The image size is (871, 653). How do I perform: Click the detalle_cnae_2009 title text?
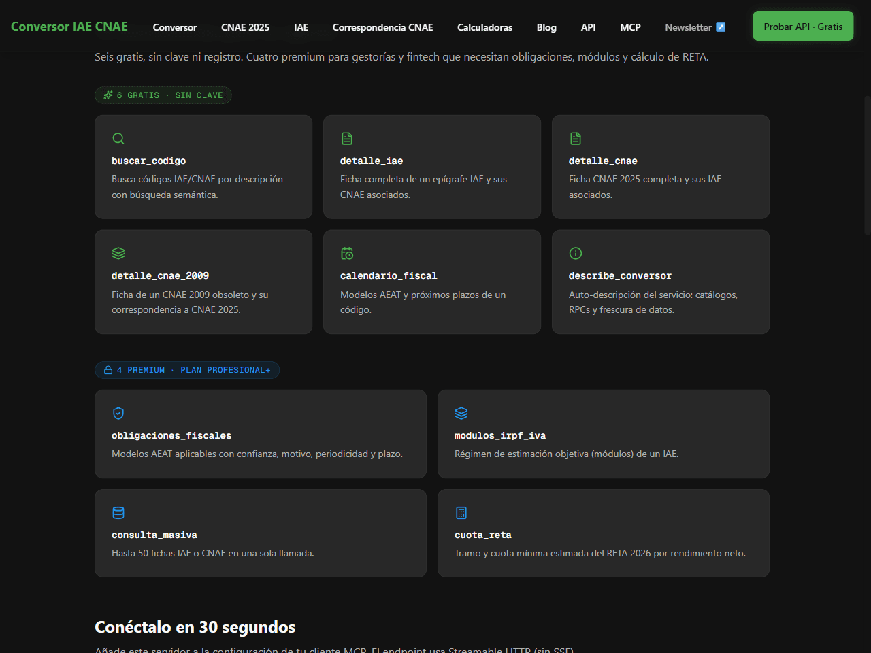[160, 276]
